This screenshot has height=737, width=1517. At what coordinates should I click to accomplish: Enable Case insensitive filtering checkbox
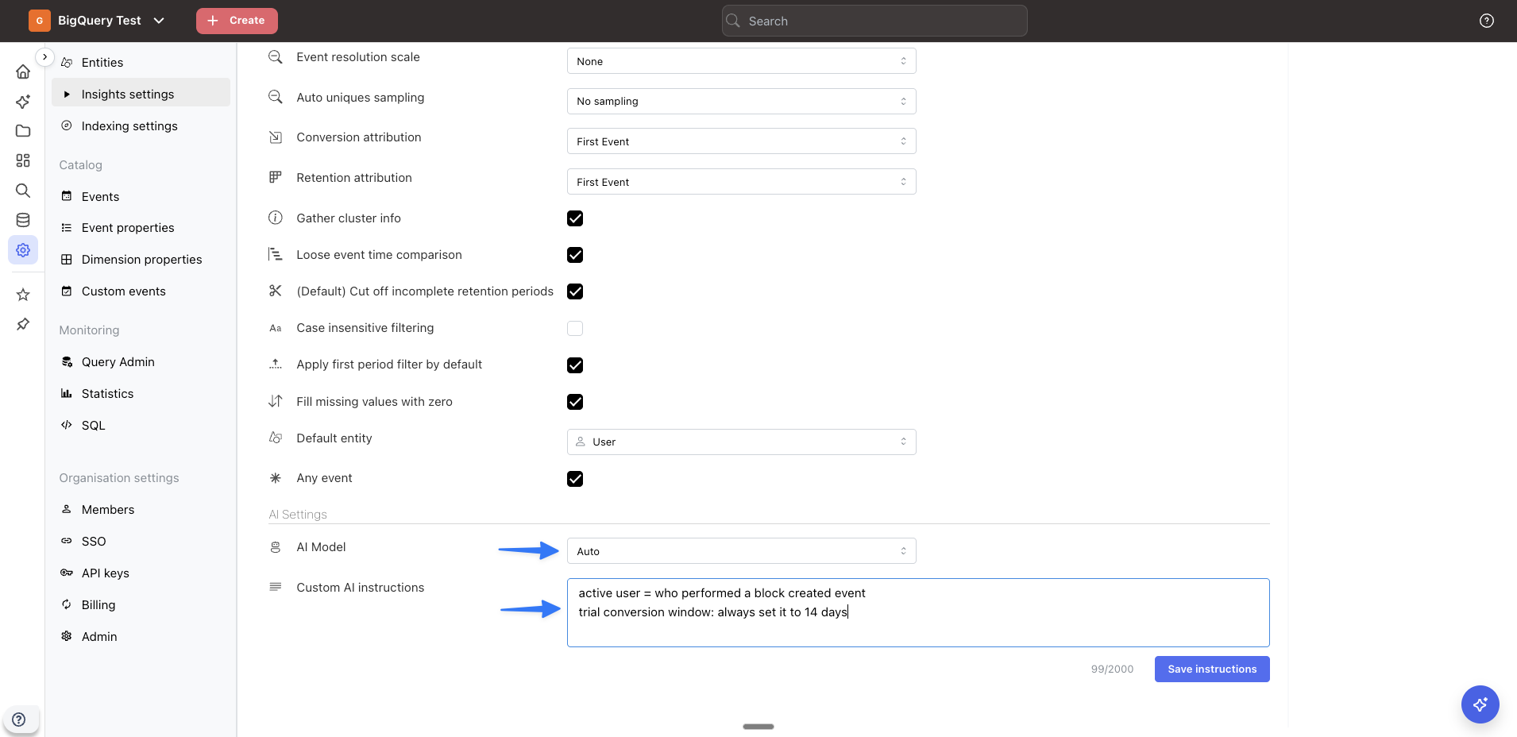point(575,328)
